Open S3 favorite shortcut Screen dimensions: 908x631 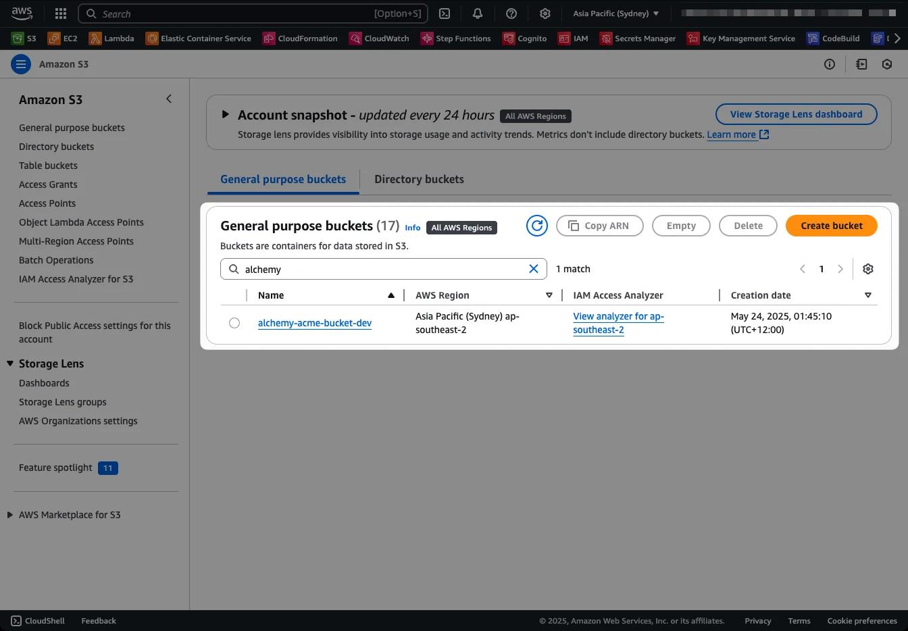pyautogui.click(x=24, y=39)
